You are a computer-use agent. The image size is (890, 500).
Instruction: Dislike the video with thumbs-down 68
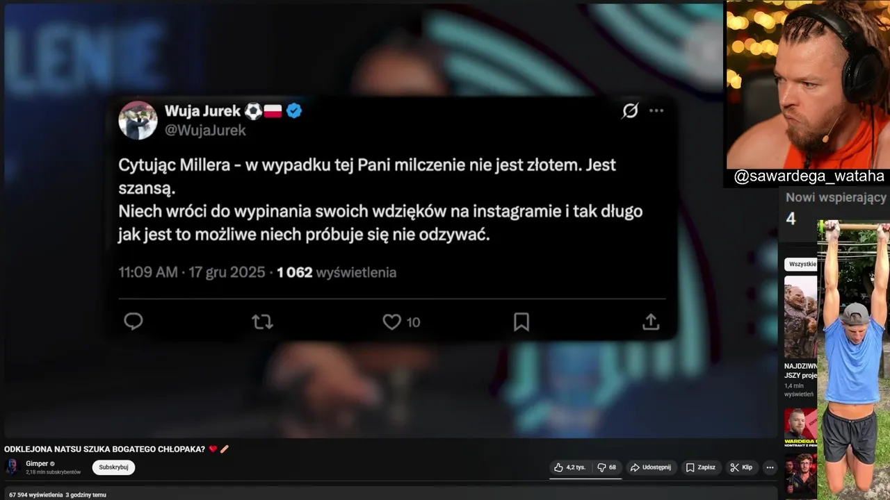[x=607, y=467]
